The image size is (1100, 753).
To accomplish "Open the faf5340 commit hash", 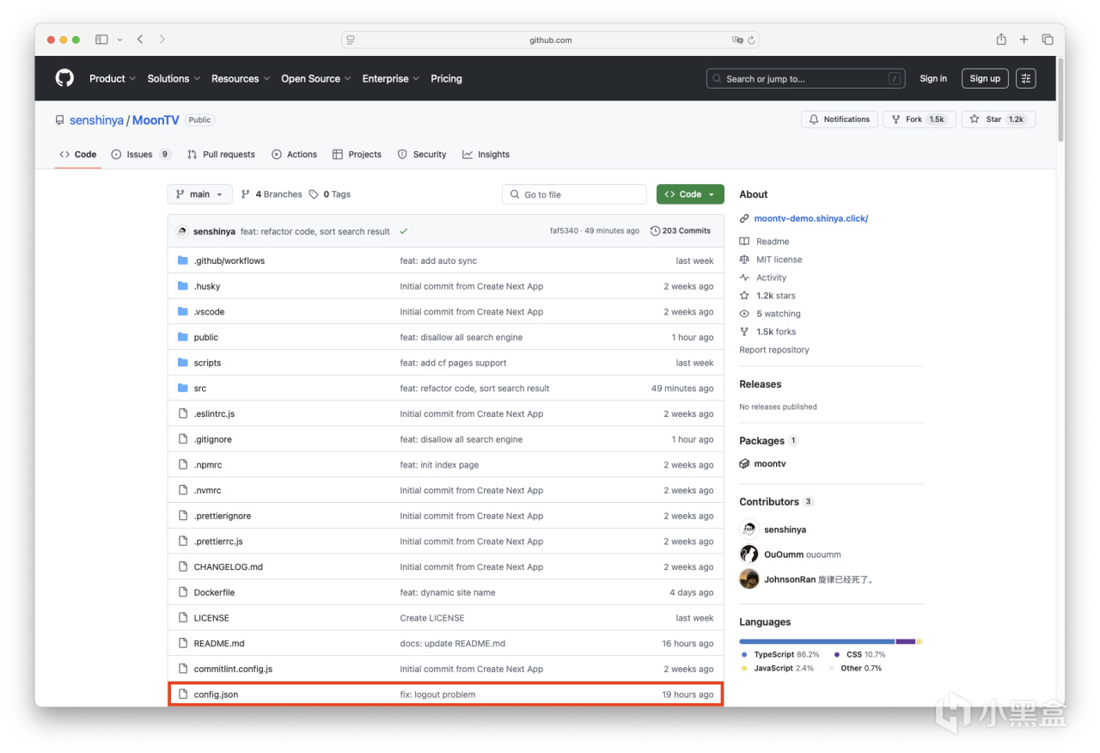I will coord(564,231).
